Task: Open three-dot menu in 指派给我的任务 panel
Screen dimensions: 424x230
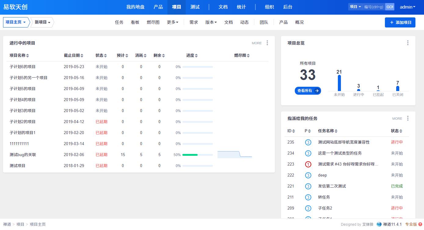Action: pos(408,119)
